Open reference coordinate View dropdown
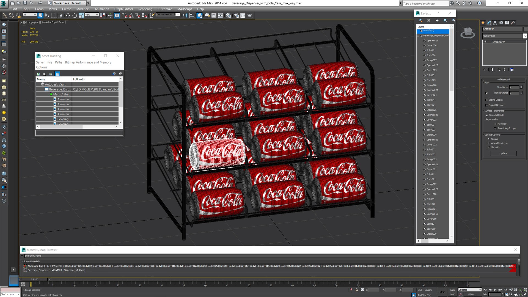Viewport: 528px width, 297px height. click(92, 15)
